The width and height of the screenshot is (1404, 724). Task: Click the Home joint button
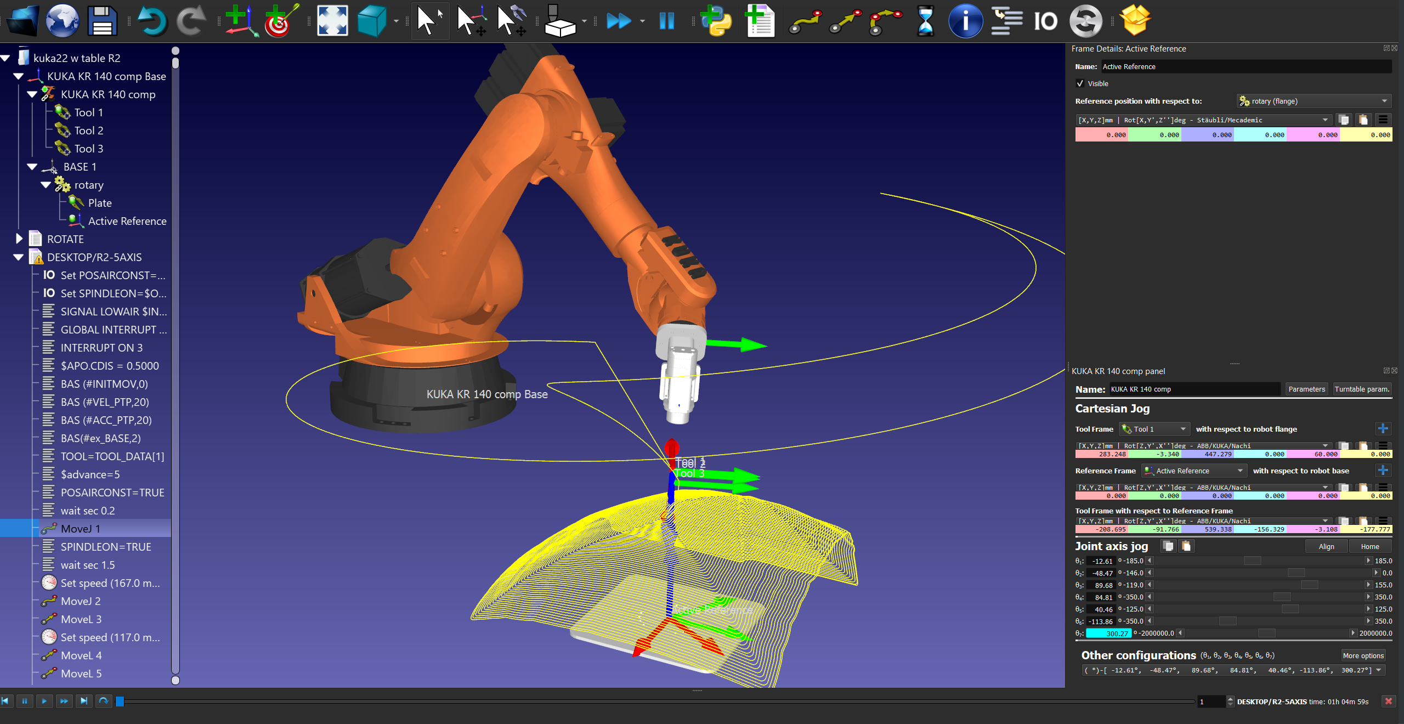[x=1369, y=546]
